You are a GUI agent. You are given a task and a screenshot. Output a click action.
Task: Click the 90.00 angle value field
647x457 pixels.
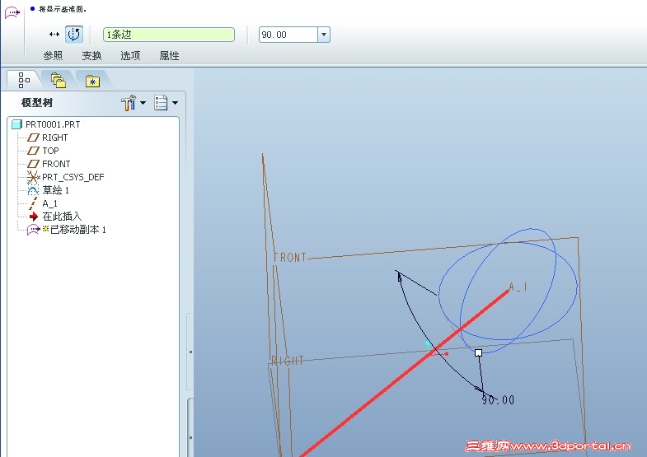point(288,35)
